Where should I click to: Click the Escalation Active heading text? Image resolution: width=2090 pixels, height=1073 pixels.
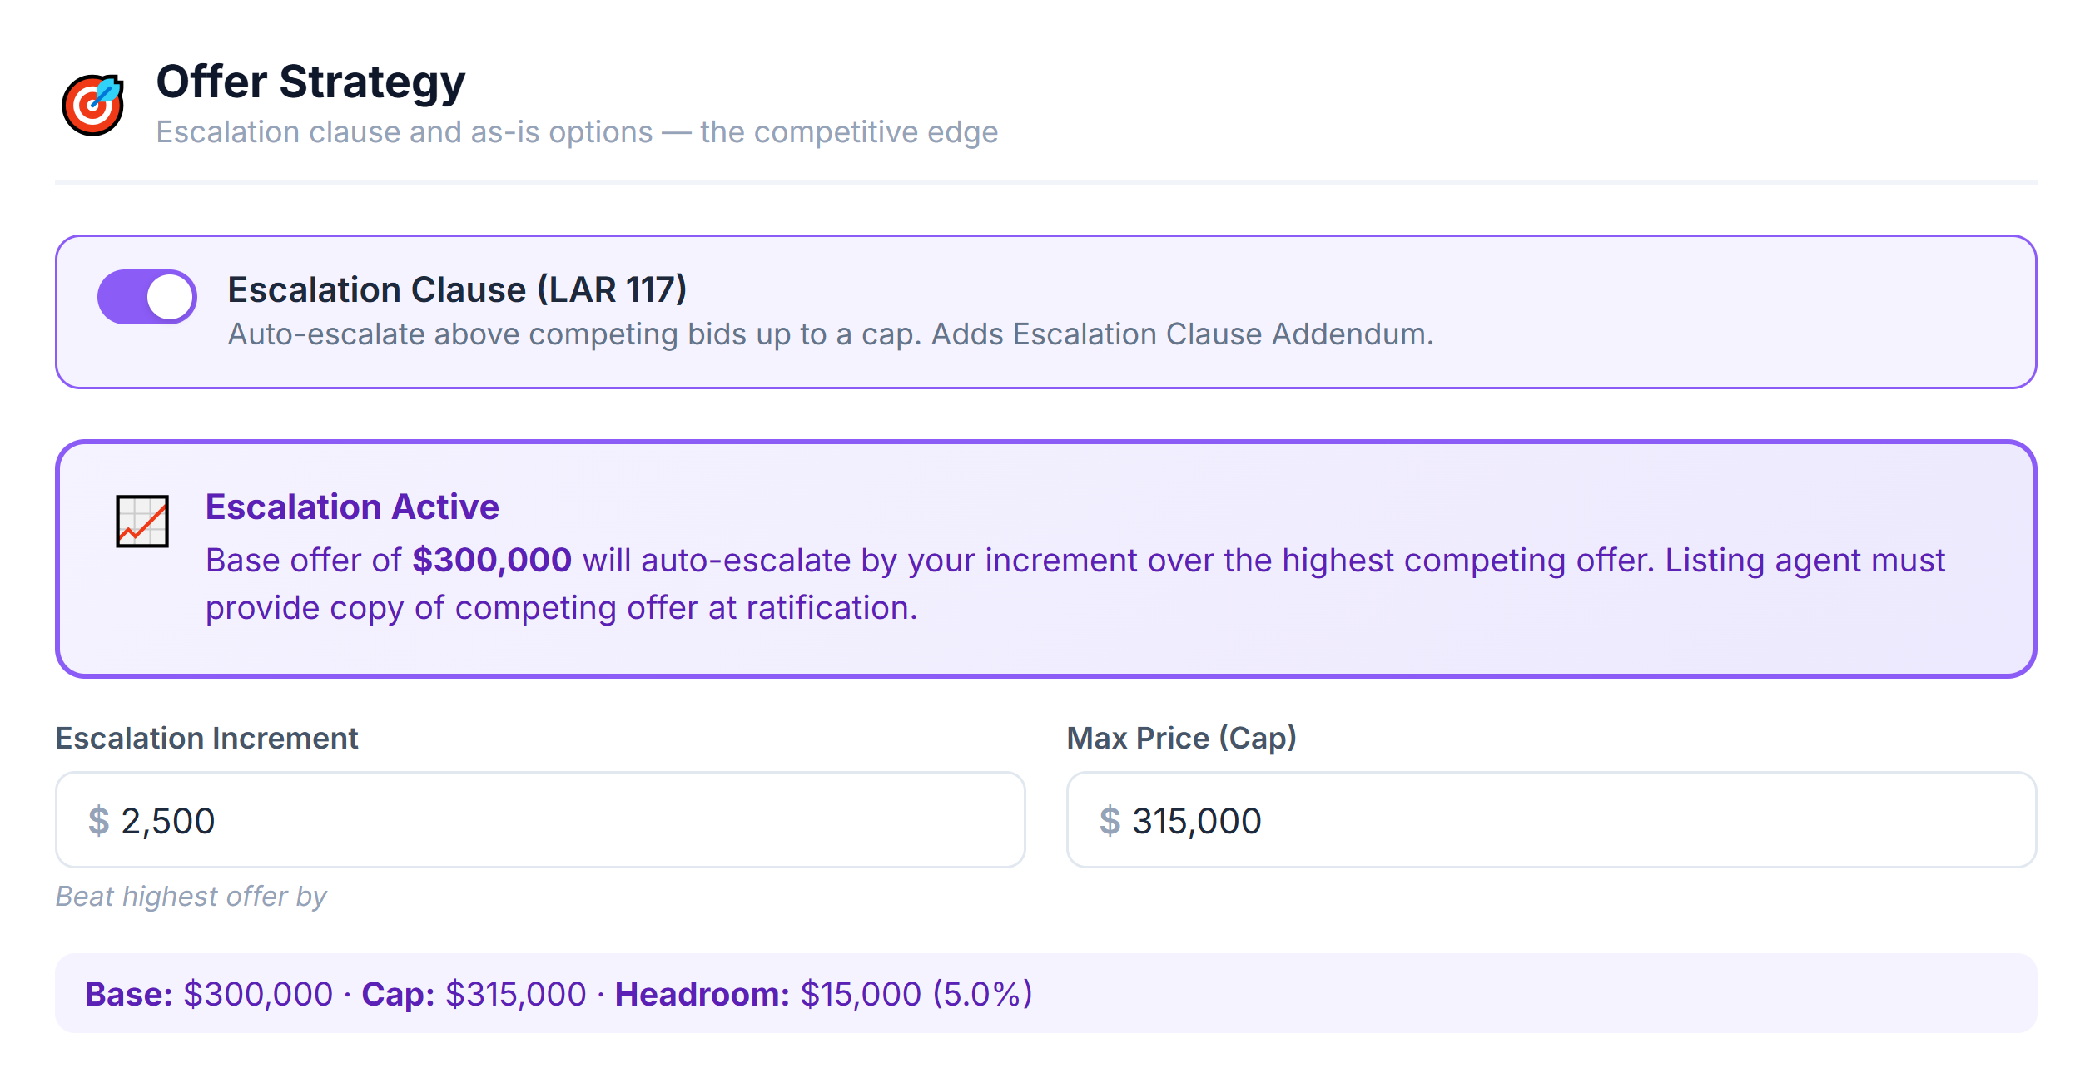click(352, 507)
